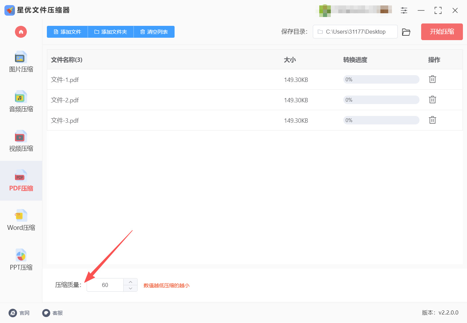
Task: Click the 文件名称(3) column header
Action: [67, 60]
